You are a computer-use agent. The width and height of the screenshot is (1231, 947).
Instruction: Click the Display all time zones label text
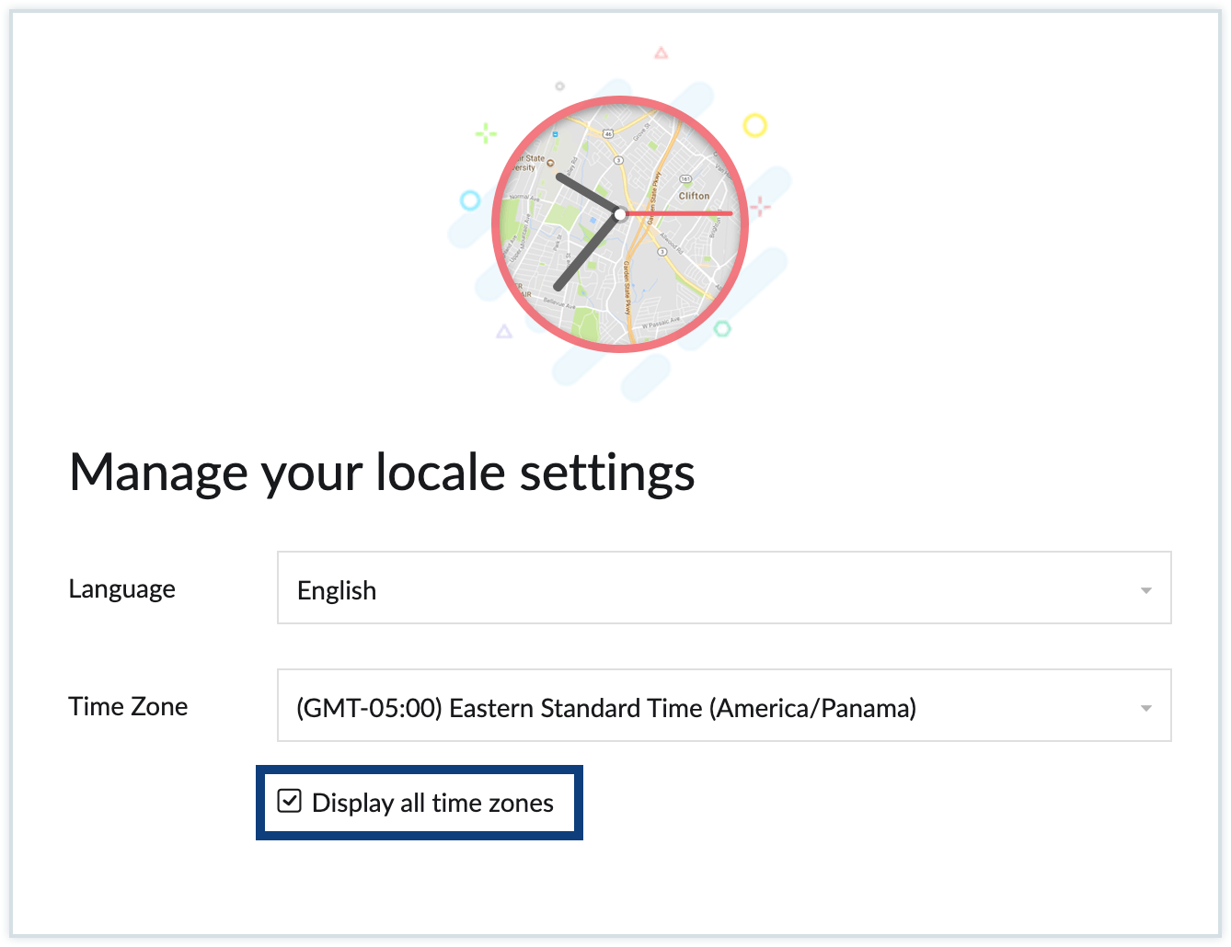pyautogui.click(x=432, y=803)
